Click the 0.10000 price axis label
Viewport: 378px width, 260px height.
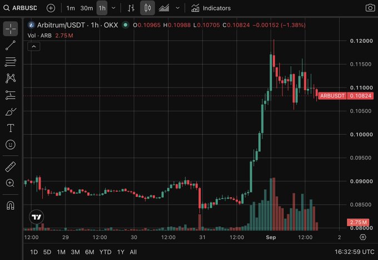(x=361, y=135)
